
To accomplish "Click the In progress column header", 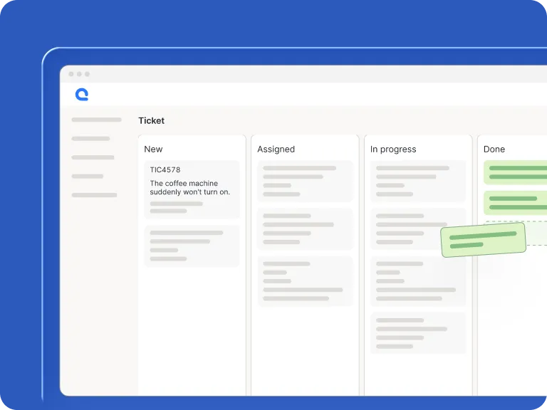I will pos(393,149).
